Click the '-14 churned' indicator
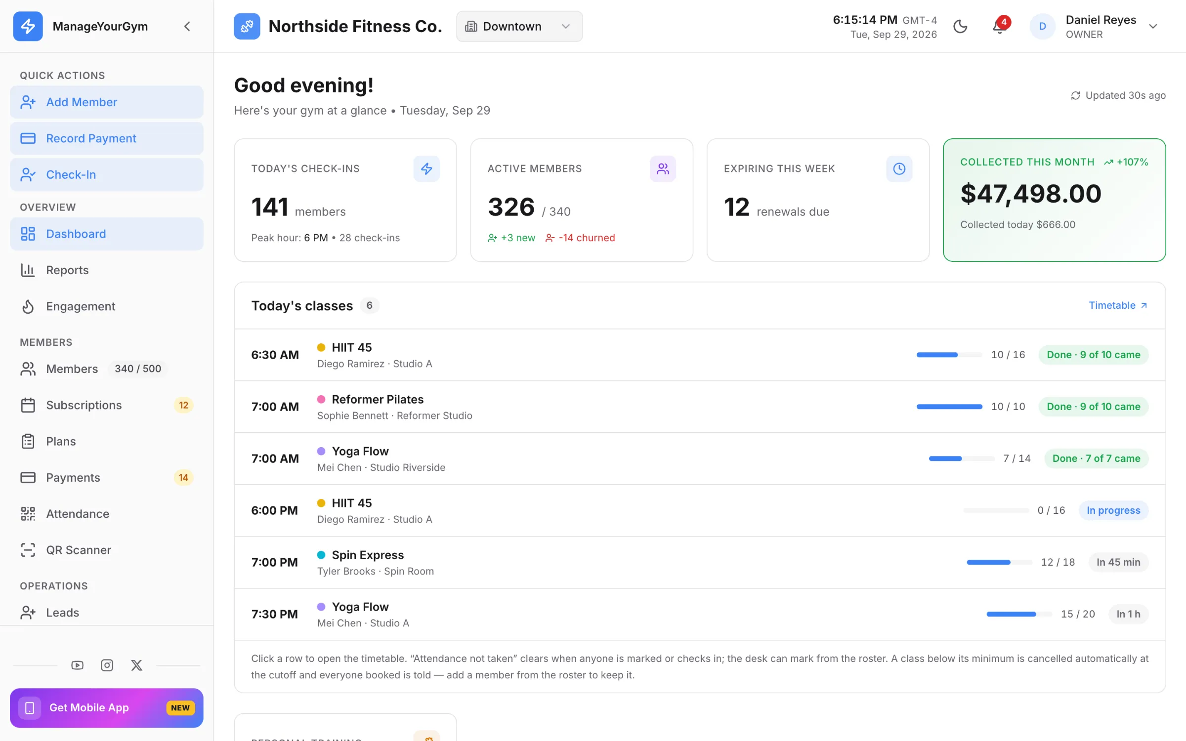The height and width of the screenshot is (741, 1186). click(580, 238)
